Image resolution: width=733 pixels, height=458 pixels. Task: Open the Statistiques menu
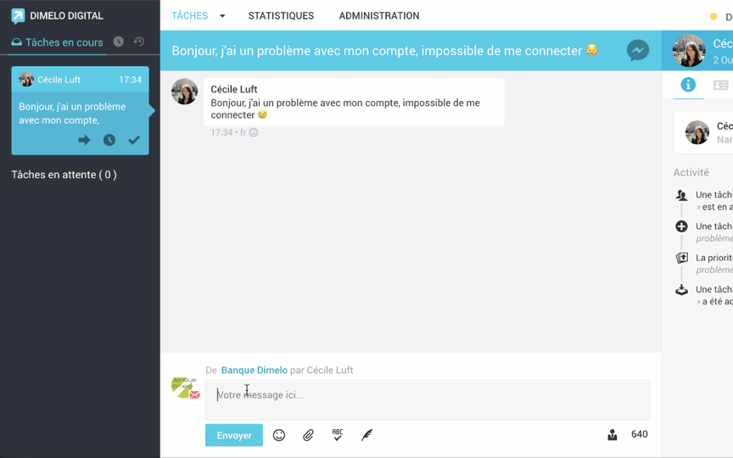click(281, 16)
